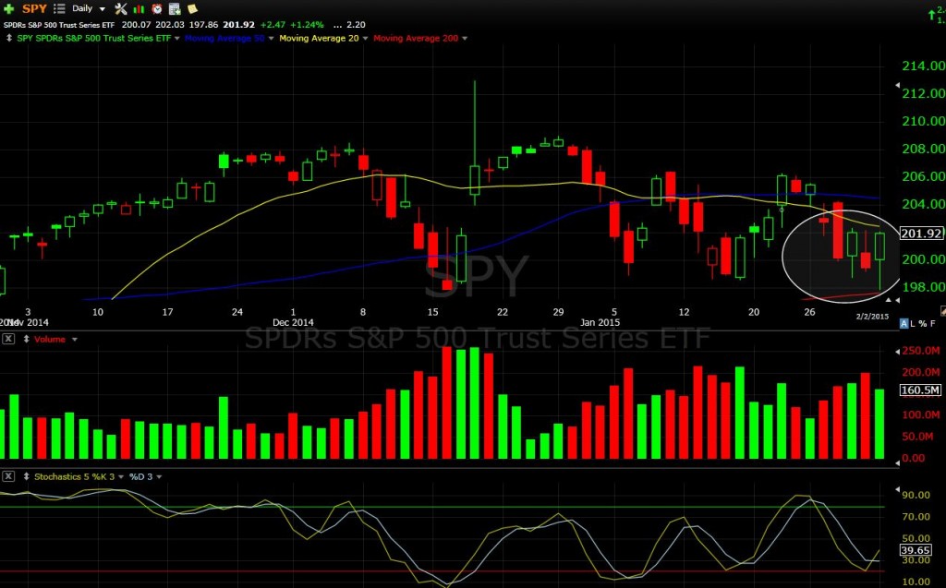Expand the Moving Average 200 dropdown arrow
This screenshot has height=588, width=946.
point(465,39)
